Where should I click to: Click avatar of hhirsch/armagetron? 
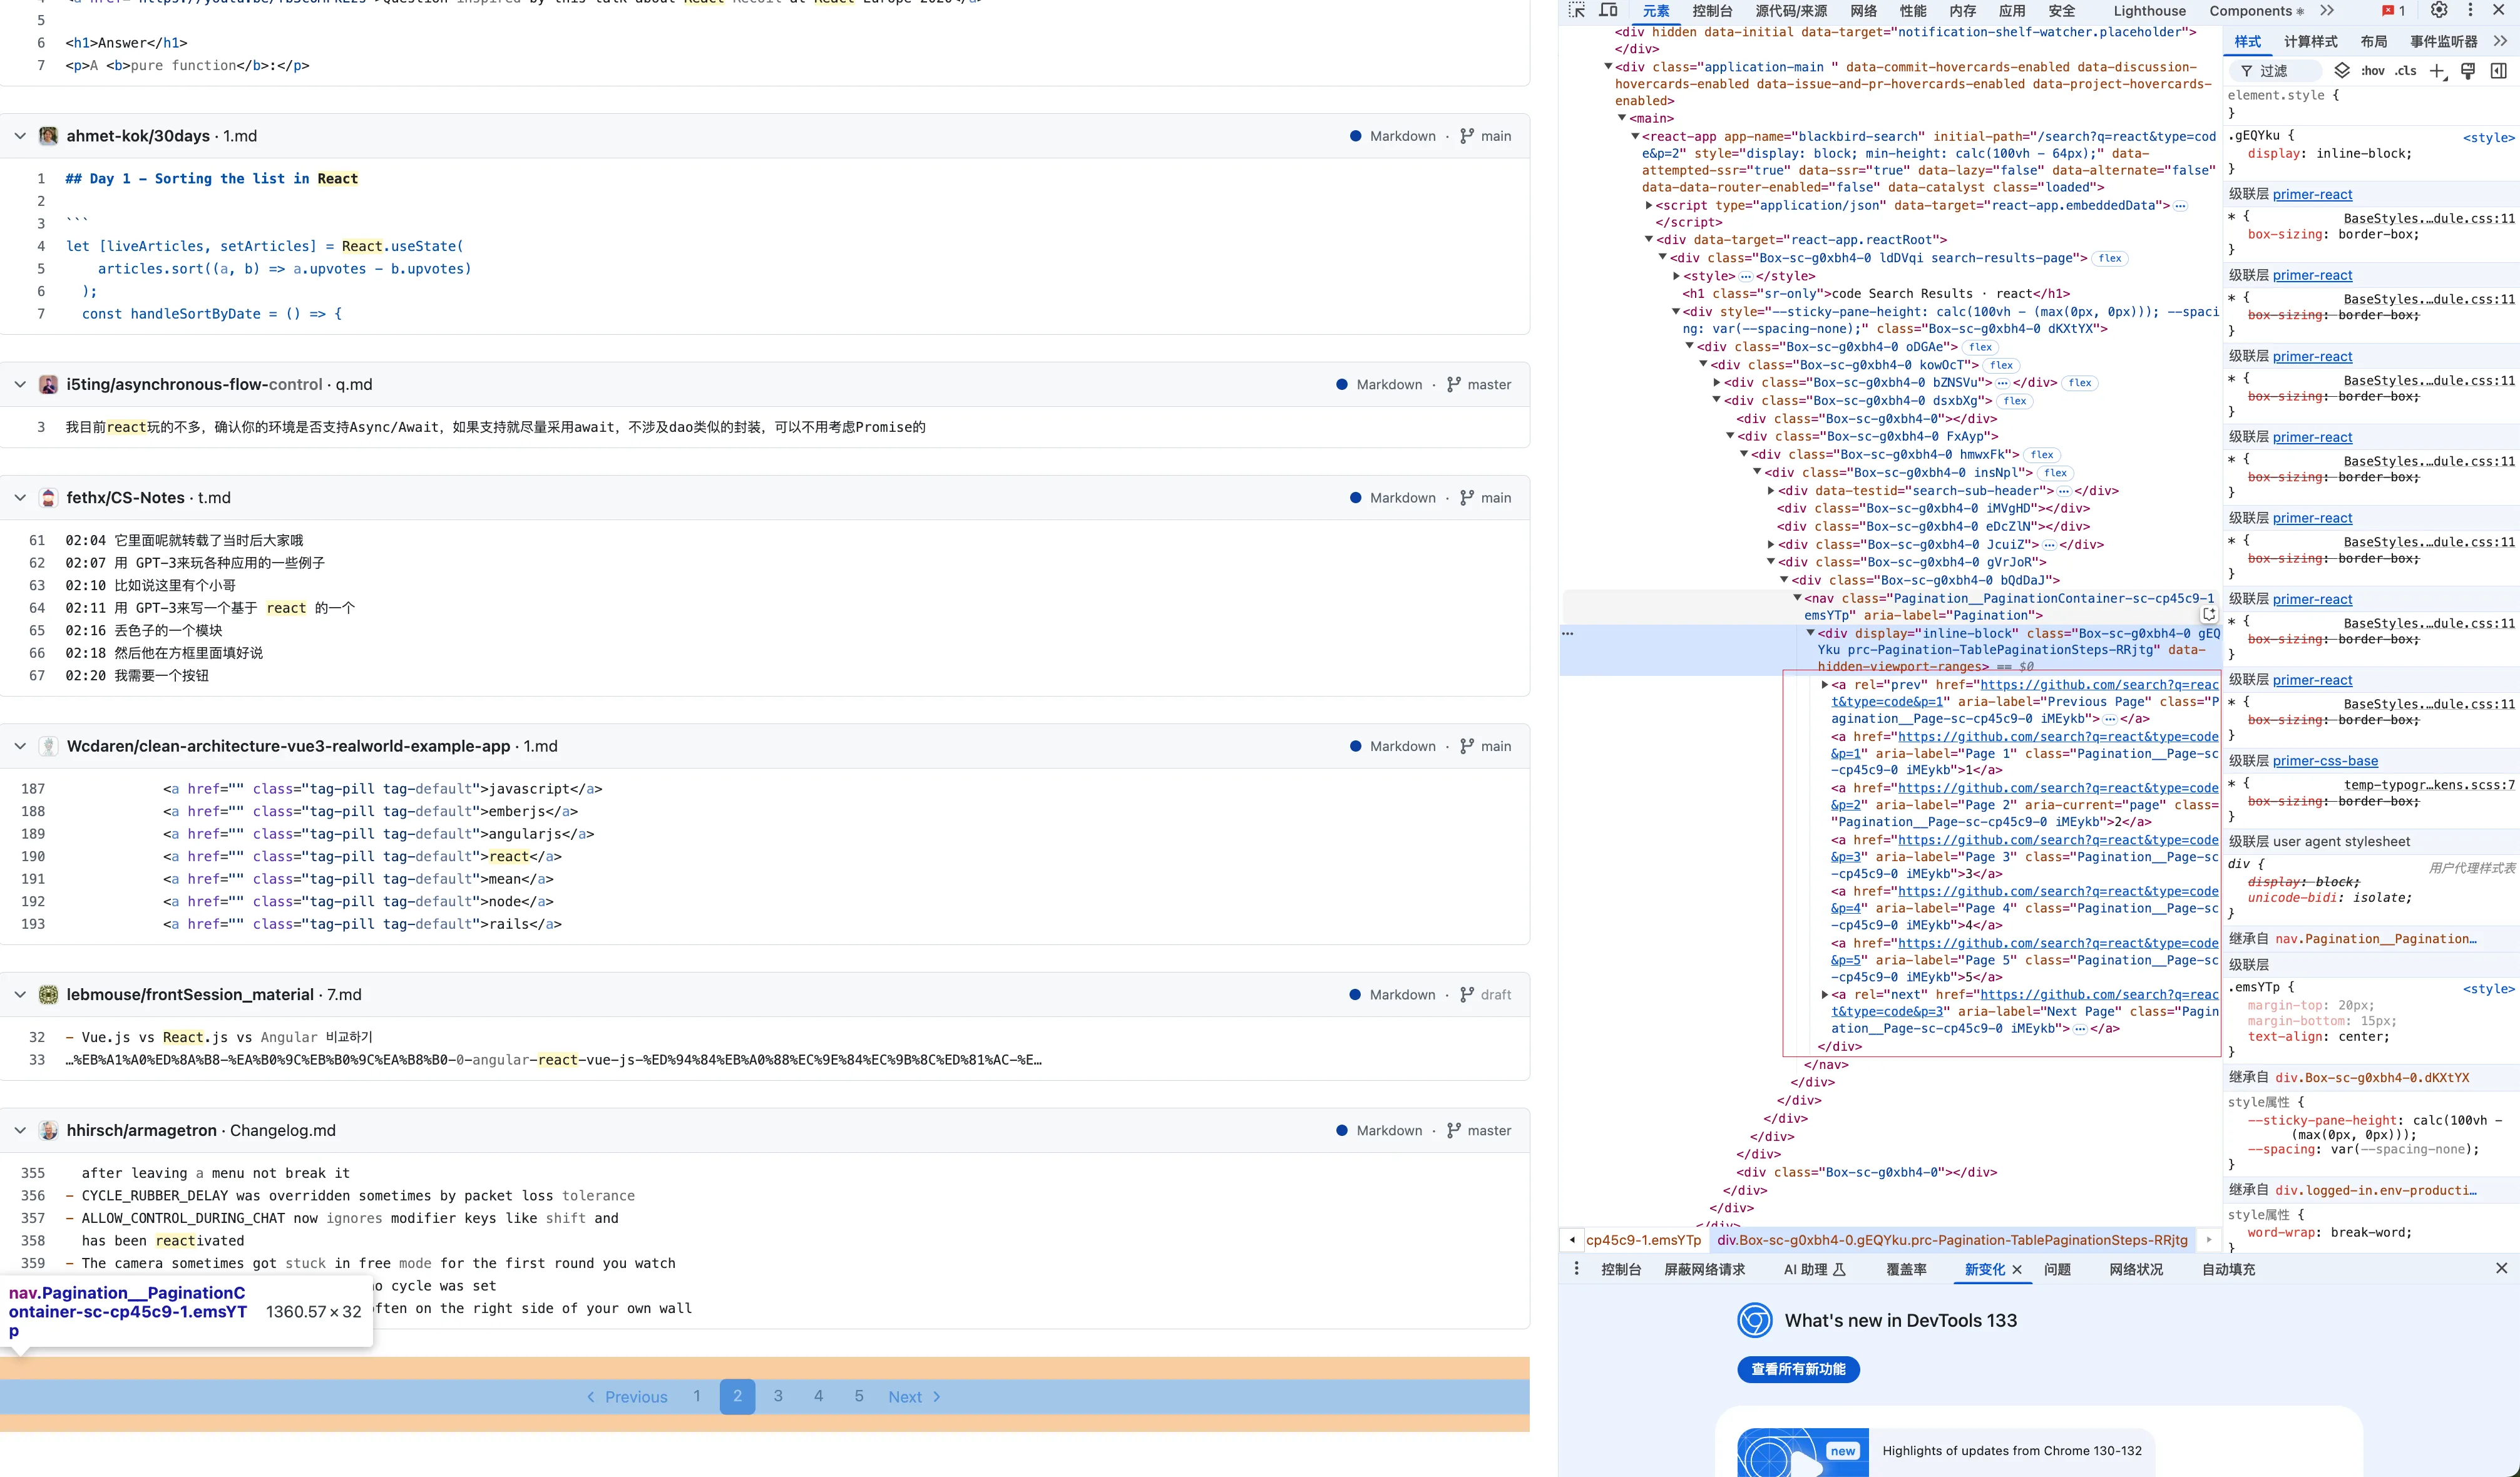(x=48, y=1130)
